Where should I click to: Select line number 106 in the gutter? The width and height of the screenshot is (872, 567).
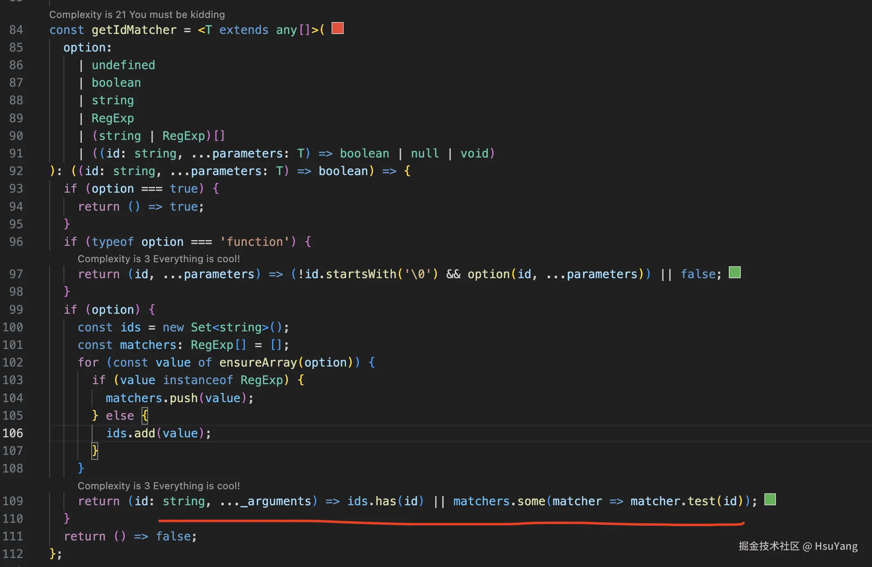[13, 433]
